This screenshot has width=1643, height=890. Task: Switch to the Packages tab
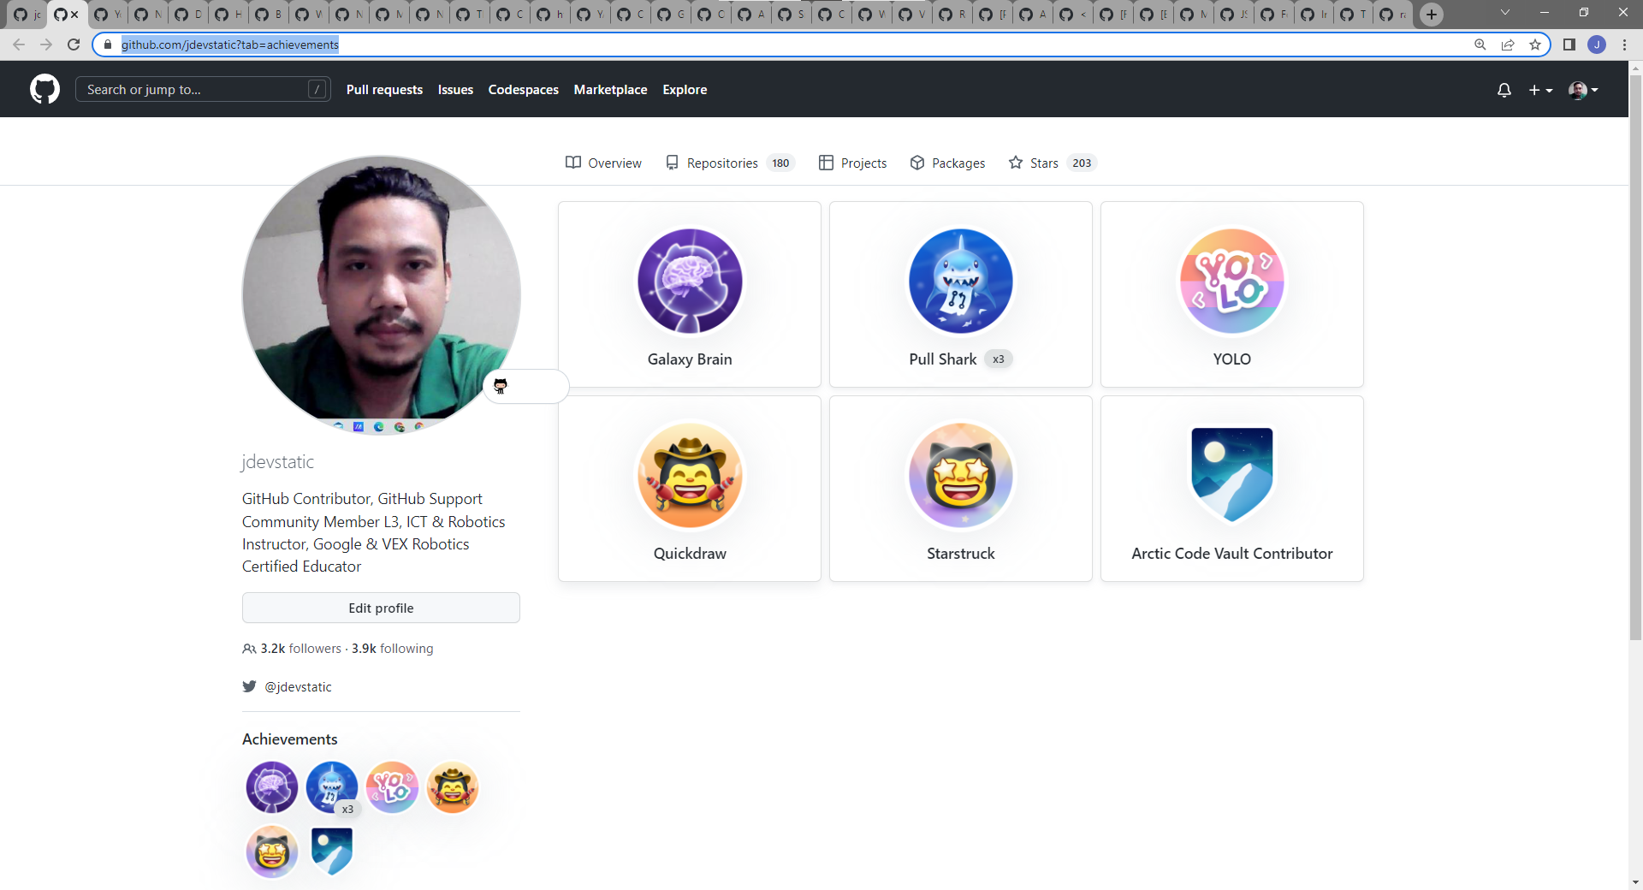coord(947,163)
